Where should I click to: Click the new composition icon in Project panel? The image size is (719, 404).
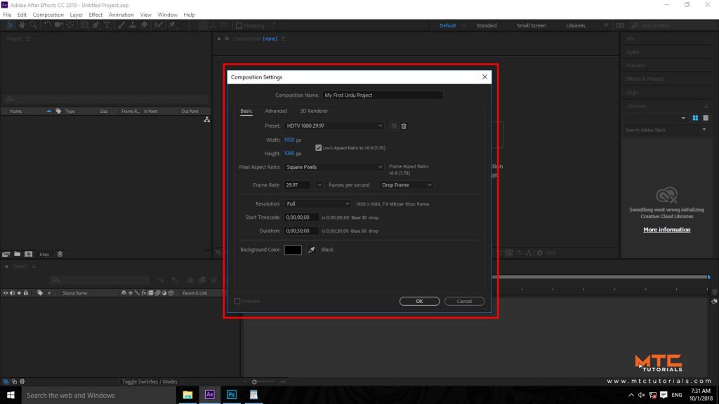(x=28, y=254)
